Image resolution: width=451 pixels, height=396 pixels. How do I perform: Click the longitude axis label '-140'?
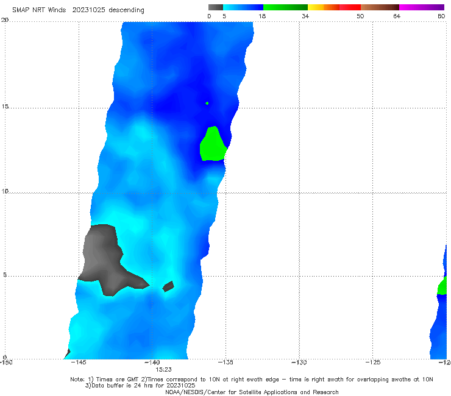[152, 362]
